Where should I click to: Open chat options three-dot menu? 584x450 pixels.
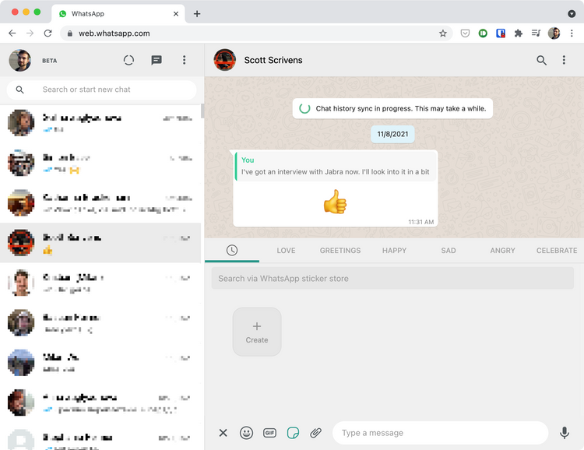(565, 60)
